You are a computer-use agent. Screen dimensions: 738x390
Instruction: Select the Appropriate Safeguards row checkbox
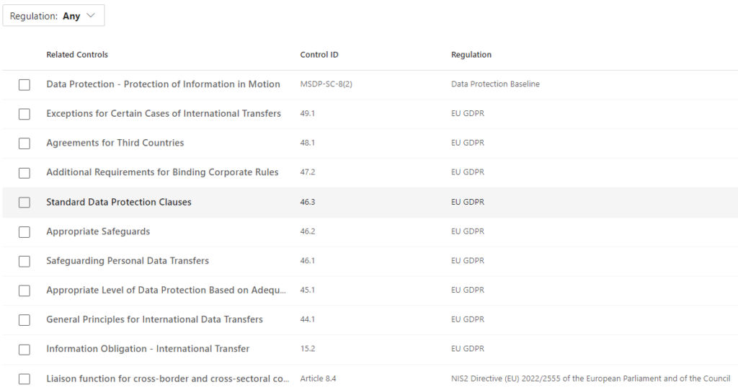pyautogui.click(x=25, y=232)
